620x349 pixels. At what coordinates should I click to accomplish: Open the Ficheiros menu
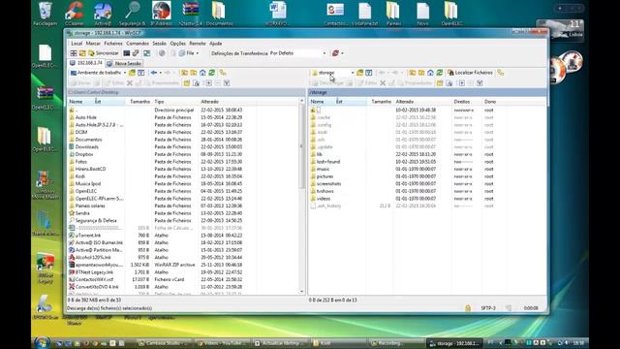[x=113, y=43]
